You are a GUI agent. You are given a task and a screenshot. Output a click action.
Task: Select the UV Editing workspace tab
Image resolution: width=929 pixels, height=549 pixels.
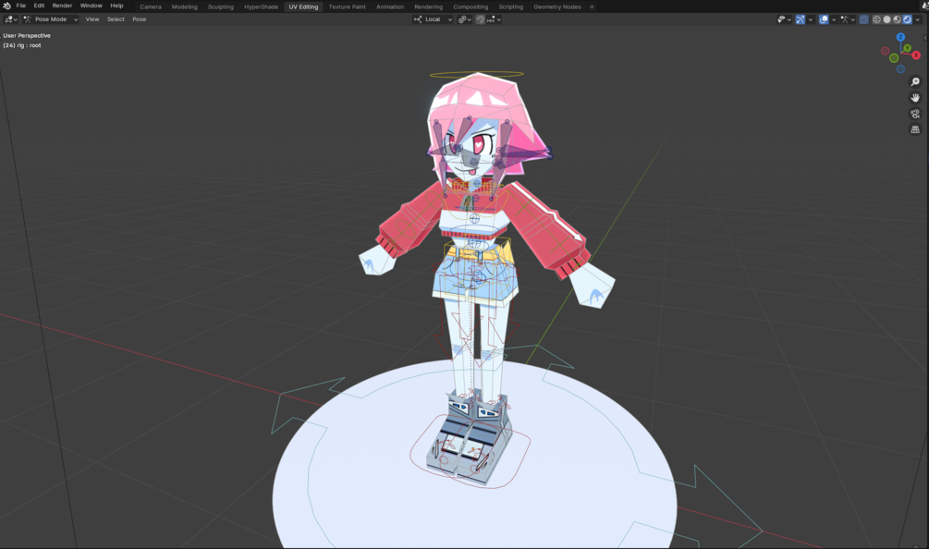(303, 7)
